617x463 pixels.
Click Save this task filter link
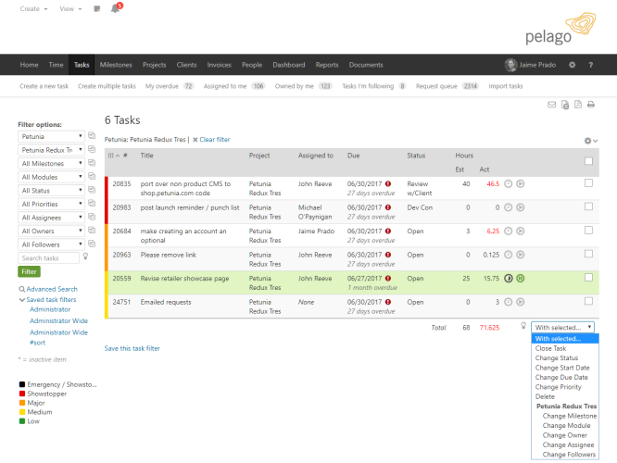(132, 348)
